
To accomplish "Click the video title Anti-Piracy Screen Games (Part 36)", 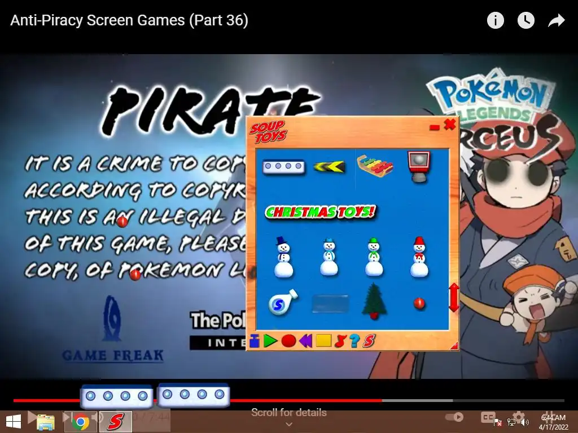I will tap(129, 20).
